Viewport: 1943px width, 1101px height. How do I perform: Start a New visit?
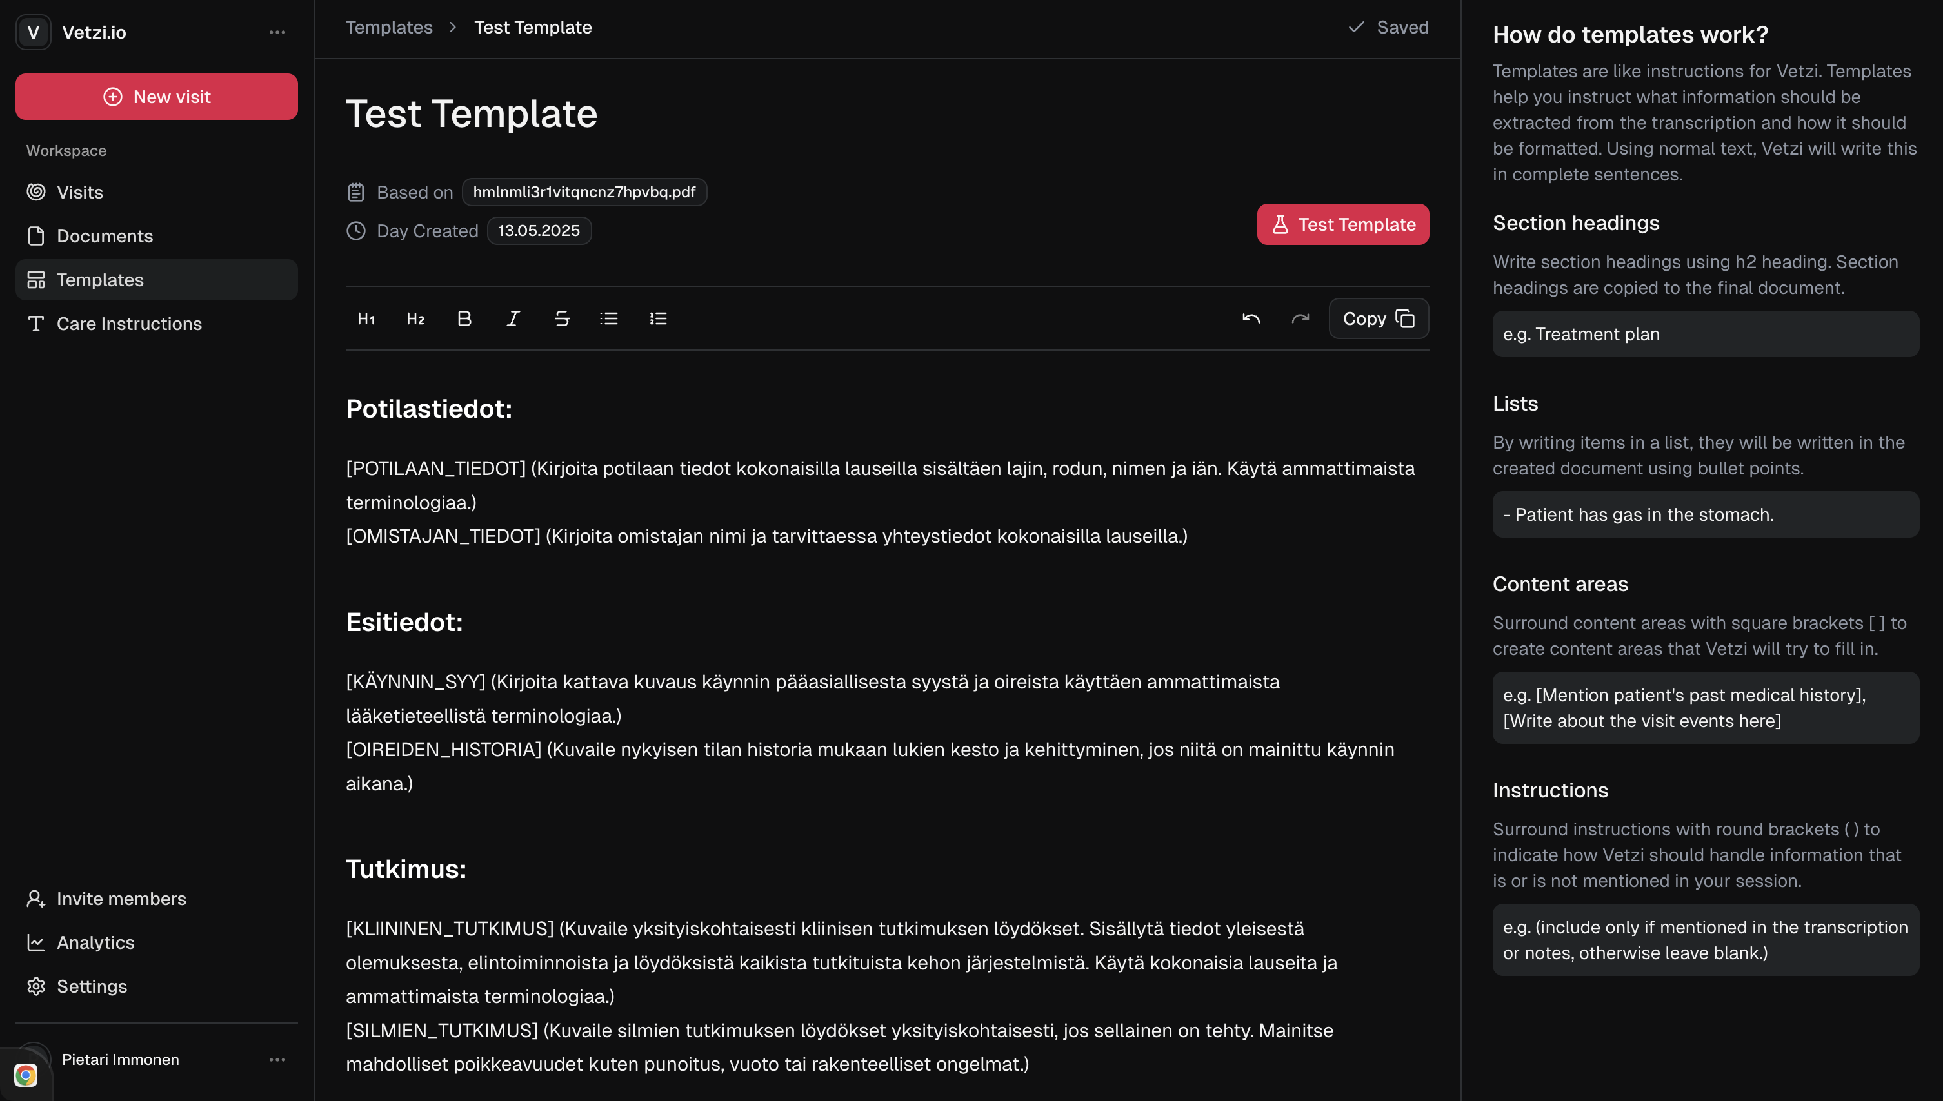pos(157,97)
